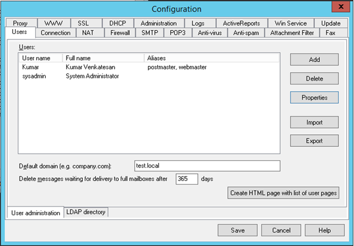Sort by Full name column header
Image resolution: width=354 pixels, height=246 pixels.
(104, 58)
